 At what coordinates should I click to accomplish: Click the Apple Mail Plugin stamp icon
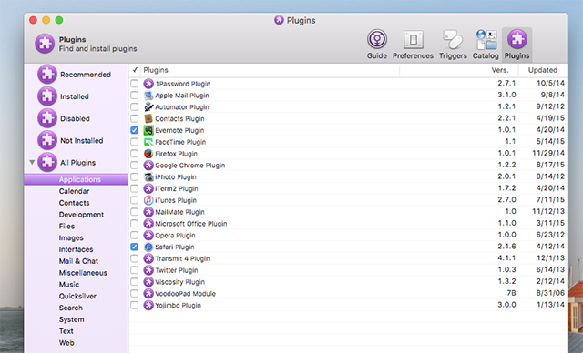pos(148,96)
